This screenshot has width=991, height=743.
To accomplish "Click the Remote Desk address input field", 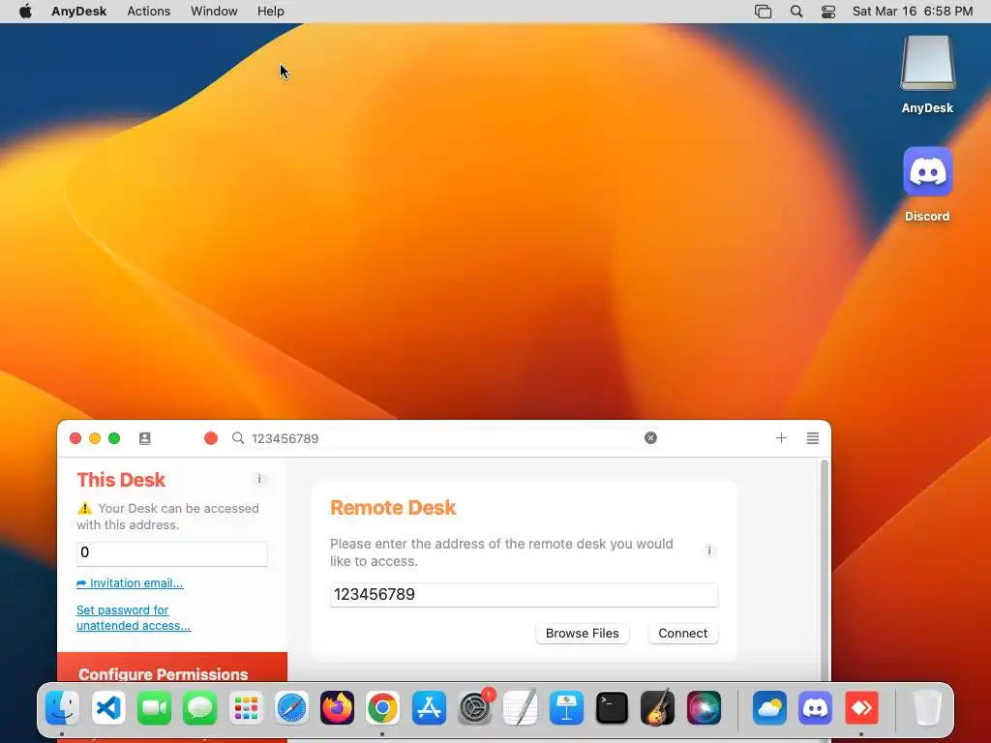I will (x=524, y=595).
